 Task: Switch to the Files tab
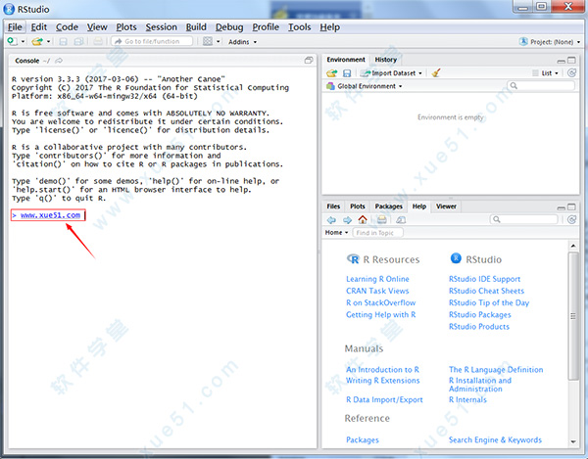(x=333, y=207)
